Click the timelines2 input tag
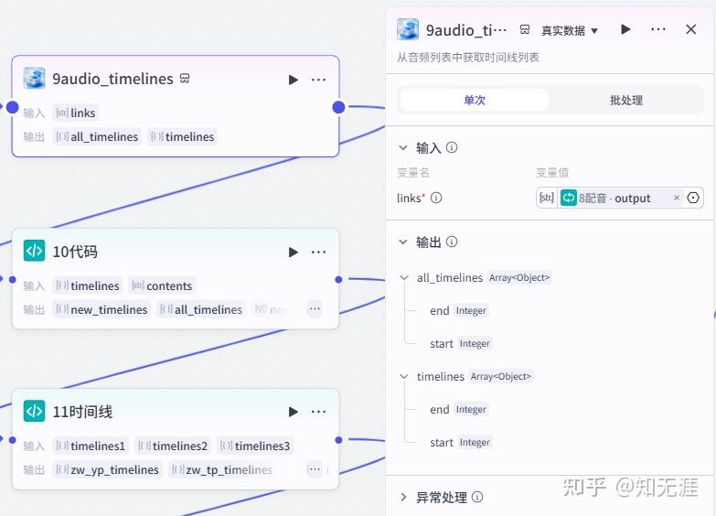The width and height of the screenshot is (716, 516). click(x=173, y=446)
